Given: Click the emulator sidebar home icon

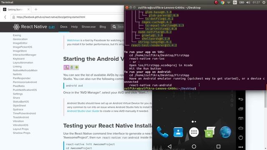Looking at the screenshot, I should (x=241, y=128).
